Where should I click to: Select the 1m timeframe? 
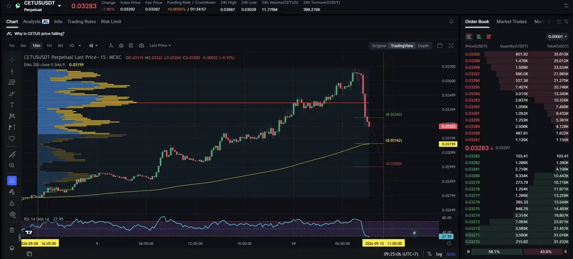point(11,46)
